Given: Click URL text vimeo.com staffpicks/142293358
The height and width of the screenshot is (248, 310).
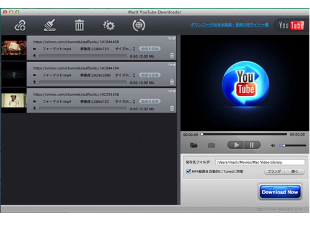Looking at the screenshot, I should 76,94.
